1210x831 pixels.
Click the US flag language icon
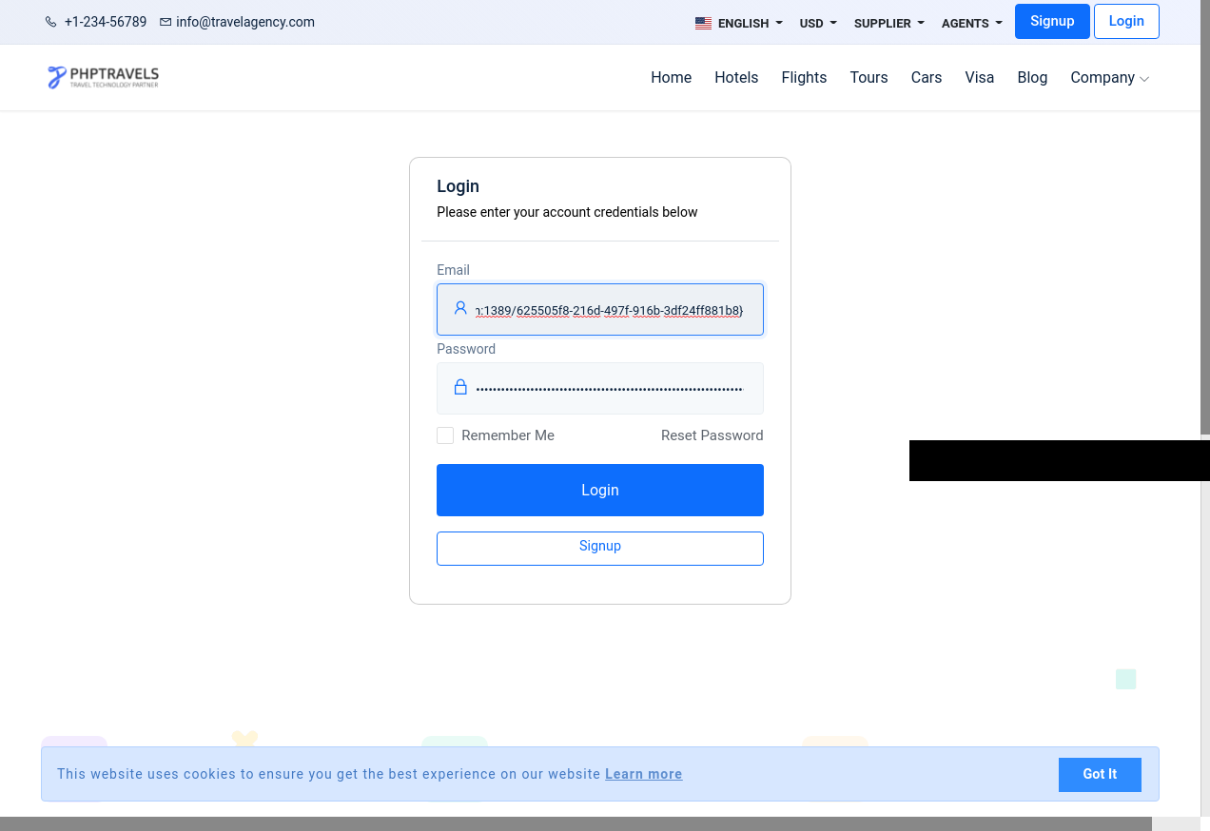(x=703, y=24)
